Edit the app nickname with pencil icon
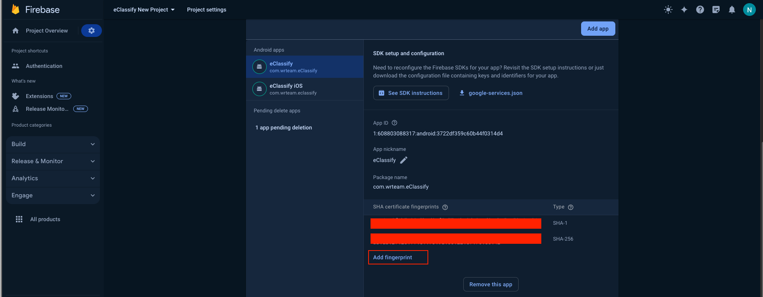Image resolution: width=763 pixels, height=297 pixels. 404,160
